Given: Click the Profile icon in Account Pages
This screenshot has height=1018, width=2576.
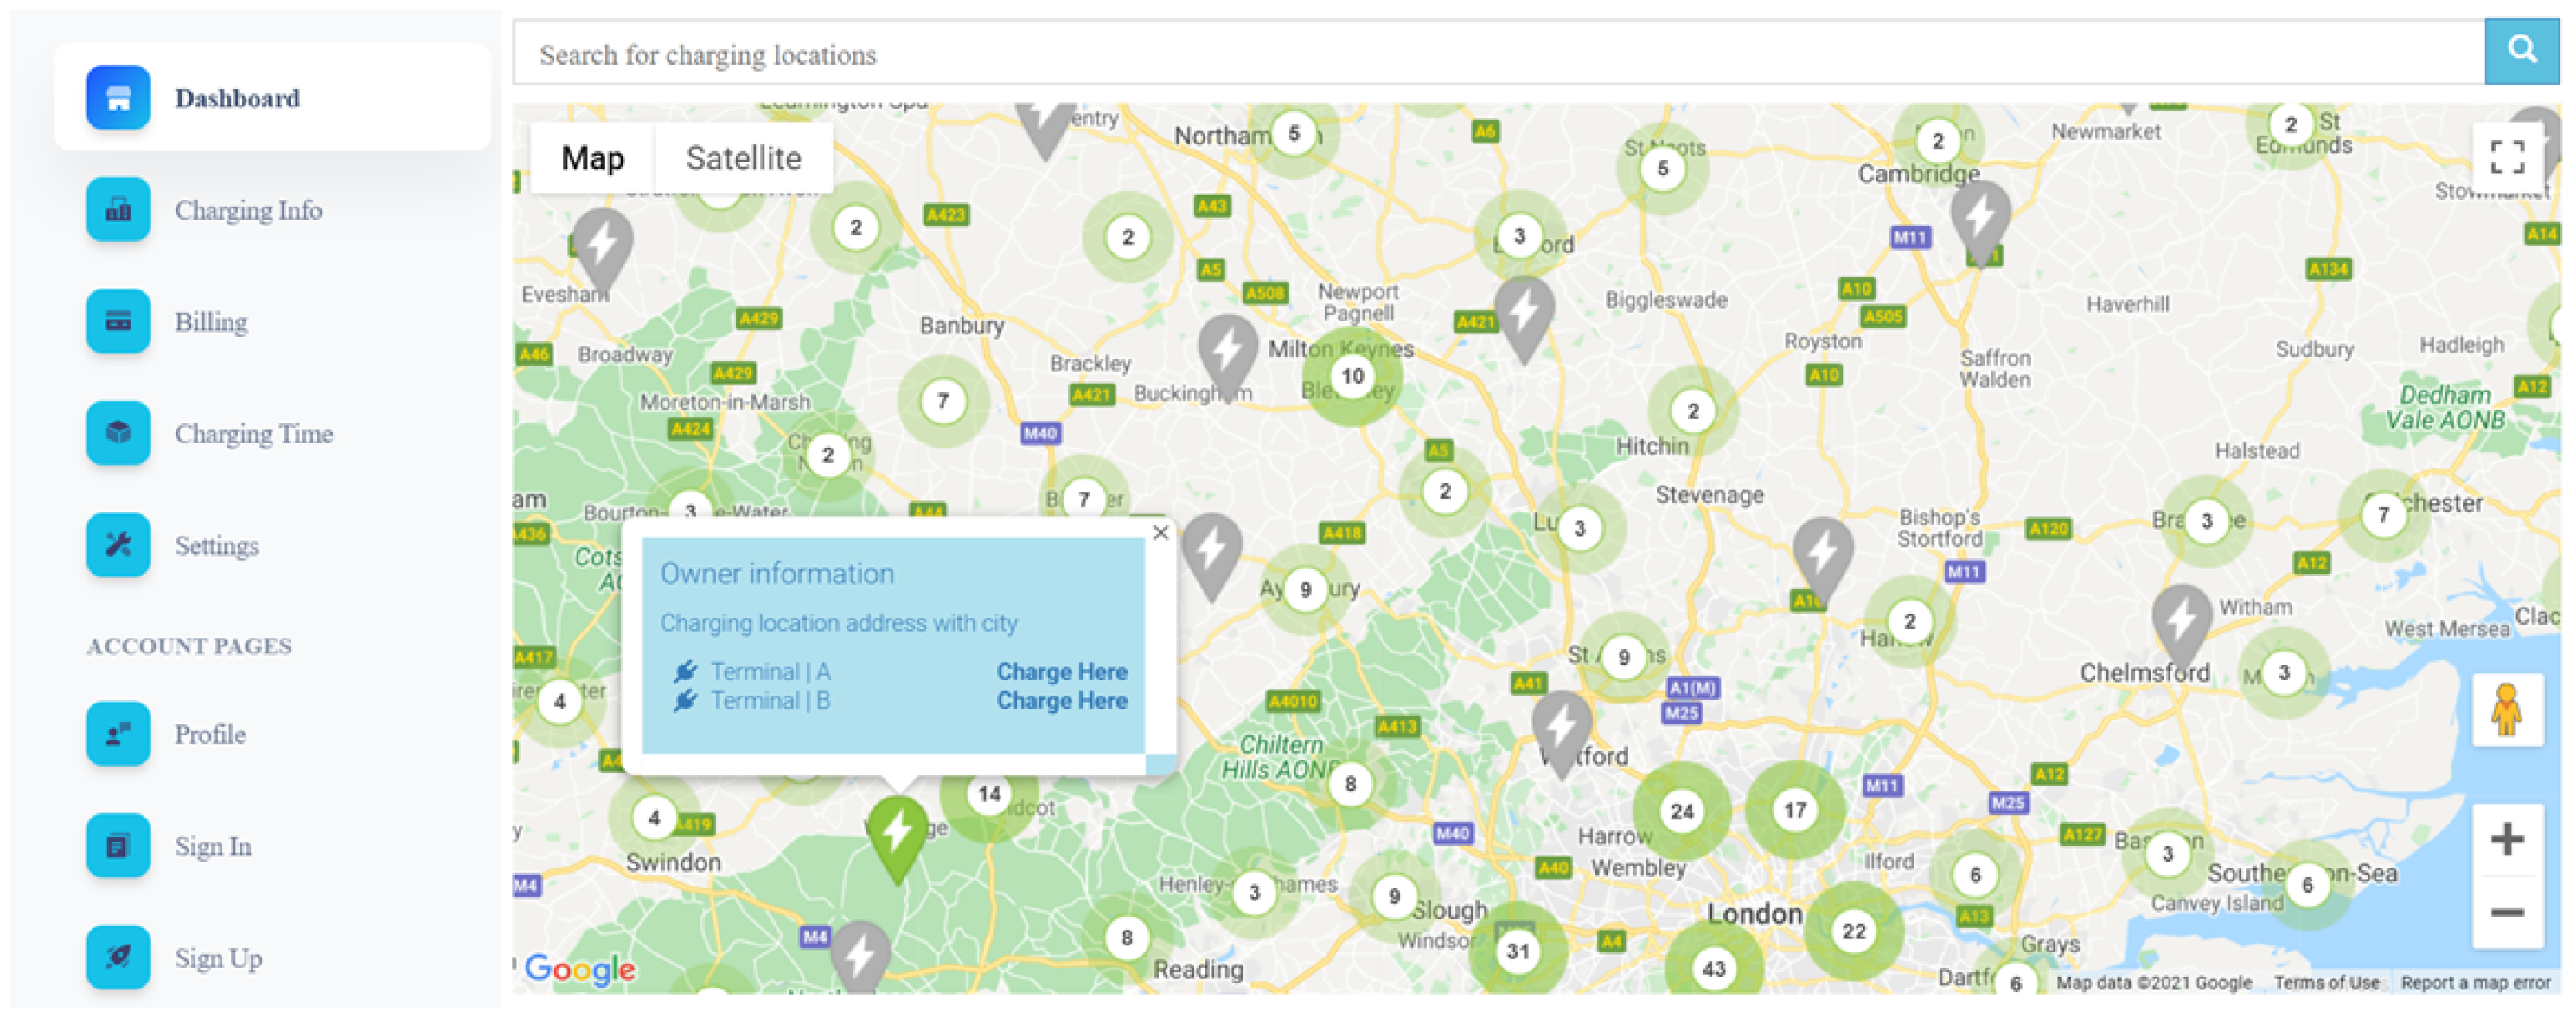Looking at the screenshot, I should point(118,735).
